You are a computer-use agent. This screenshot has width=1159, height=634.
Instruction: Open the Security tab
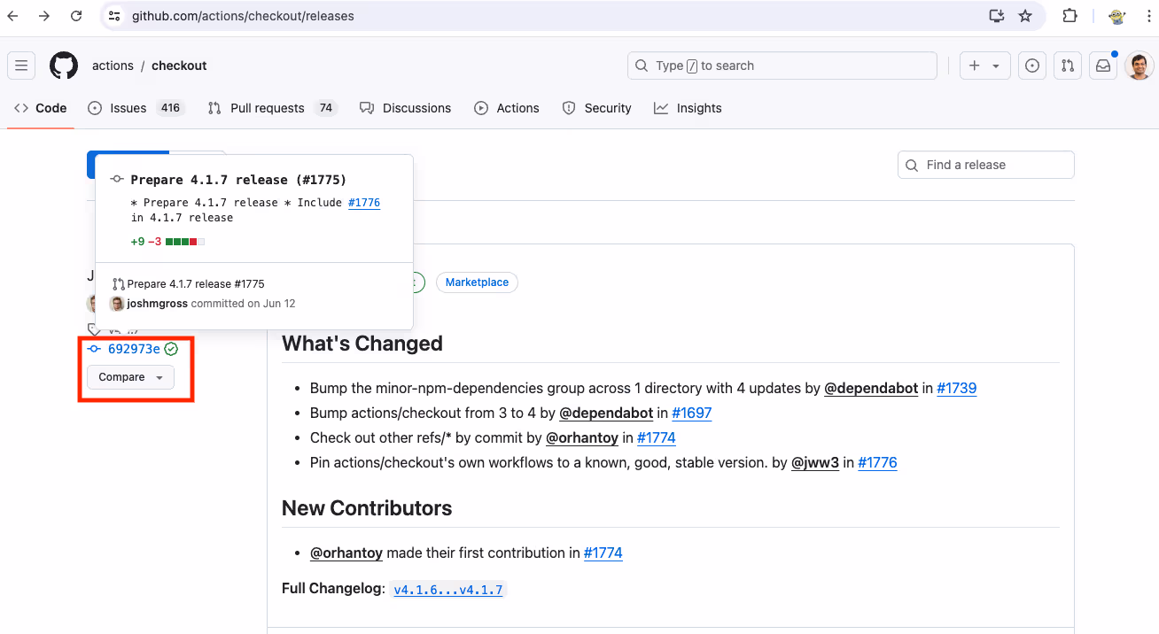click(597, 108)
